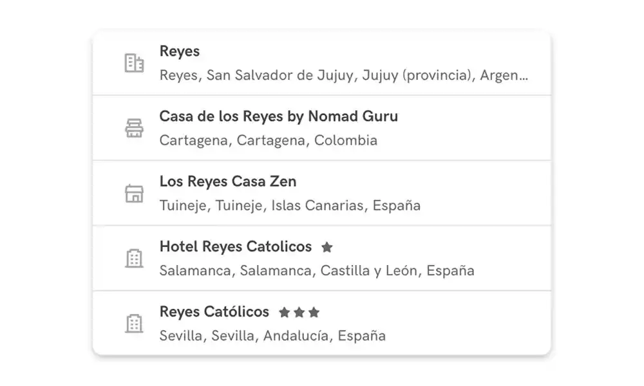Screen dimensions: 644x386
Task: Click the storefront icon for Los Reyes Casa Zen
Action: (134, 194)
